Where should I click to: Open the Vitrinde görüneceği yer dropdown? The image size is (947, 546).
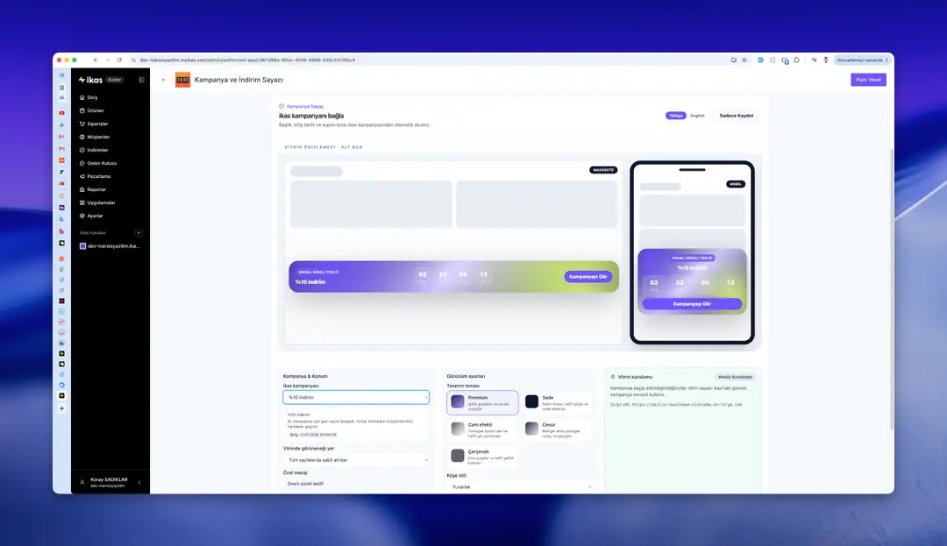[x=356, y=460]
